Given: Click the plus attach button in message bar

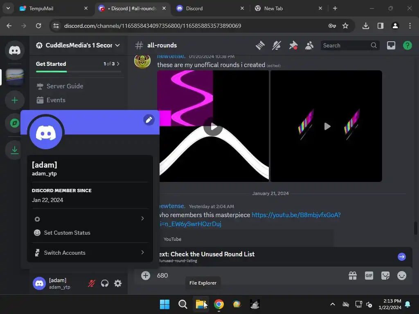Looking at the screenshot, I should click(x=146, y=276).
